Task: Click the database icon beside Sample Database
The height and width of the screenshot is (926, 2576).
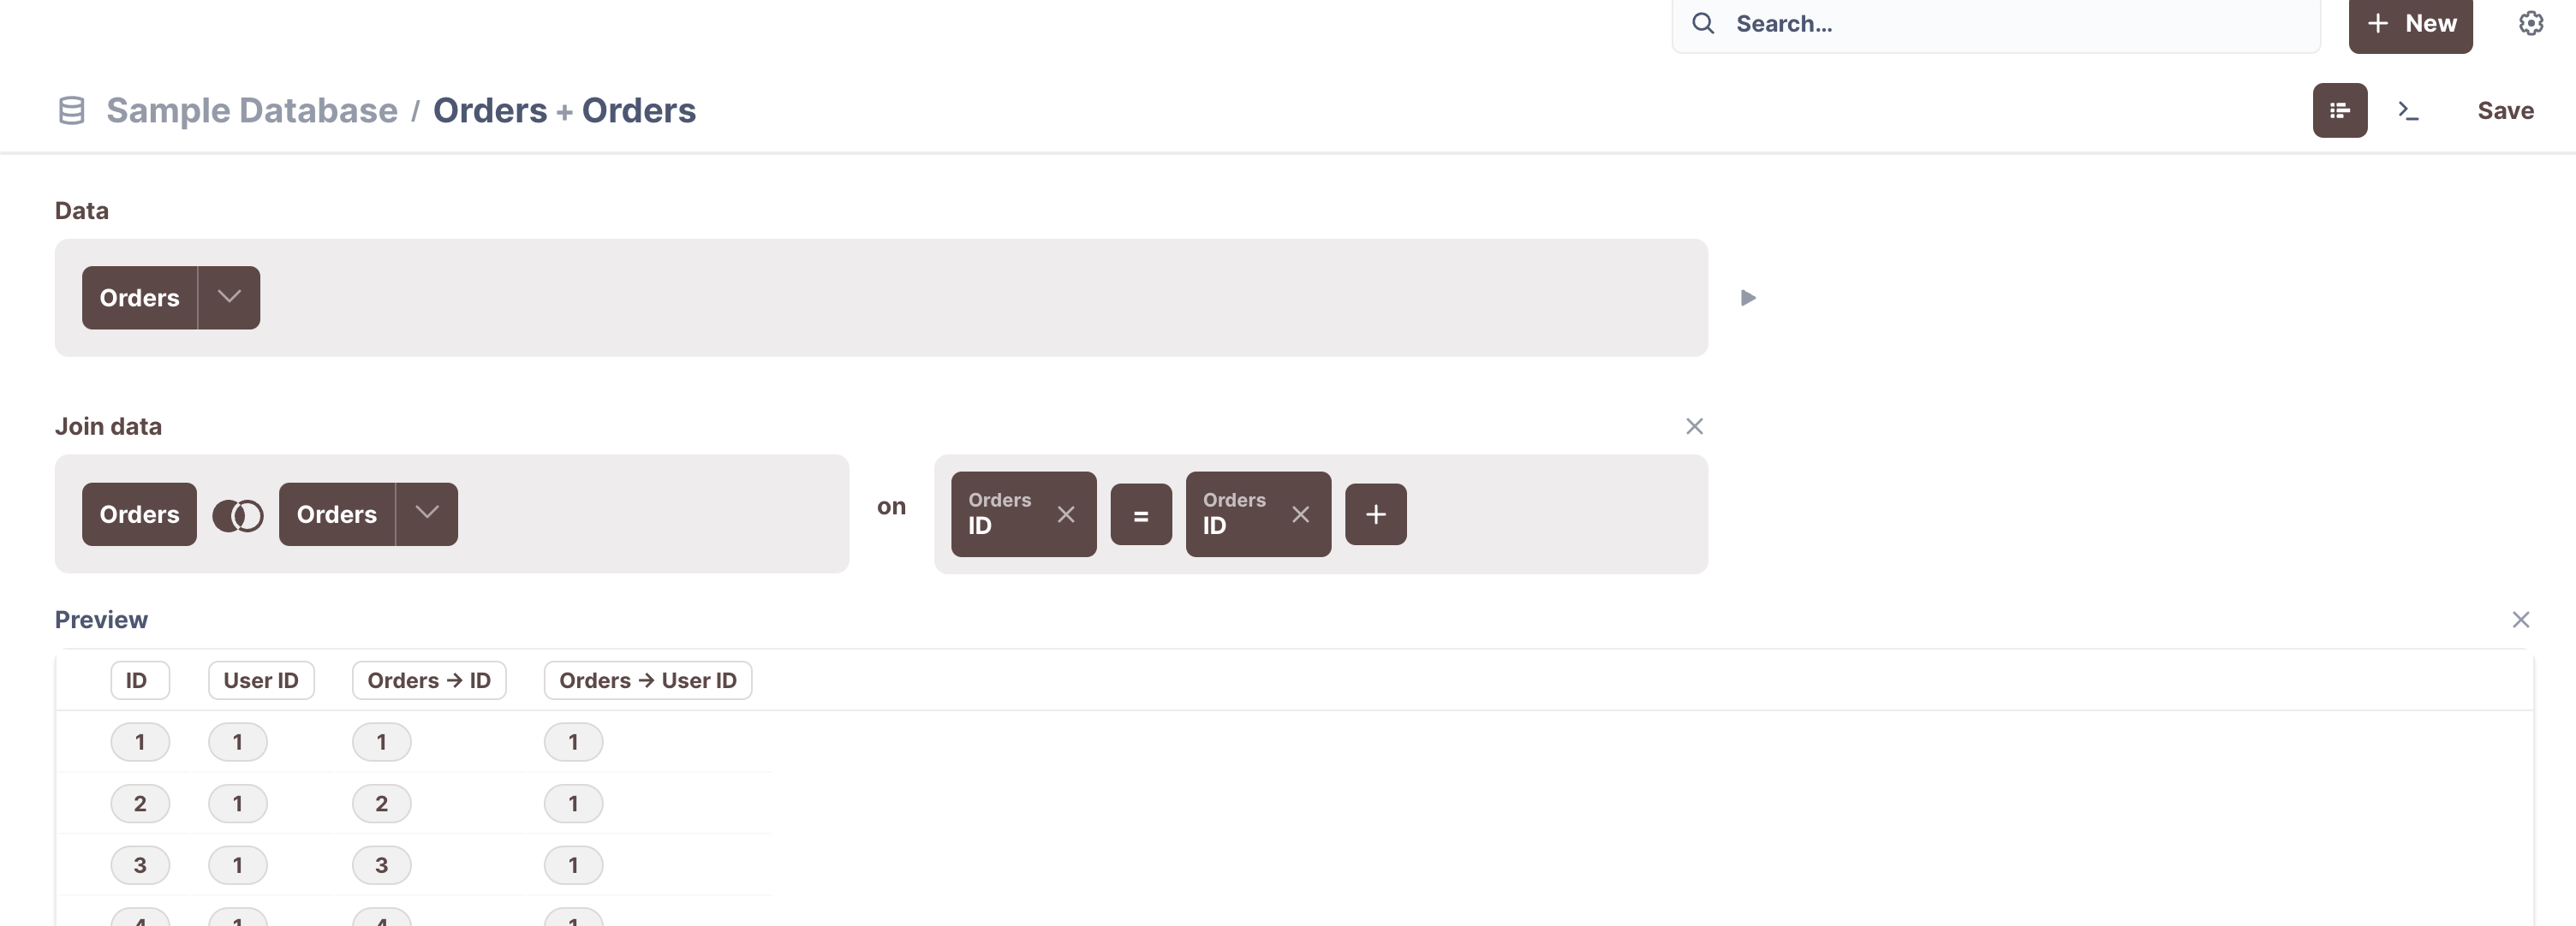Action: (x=71, y=110)
